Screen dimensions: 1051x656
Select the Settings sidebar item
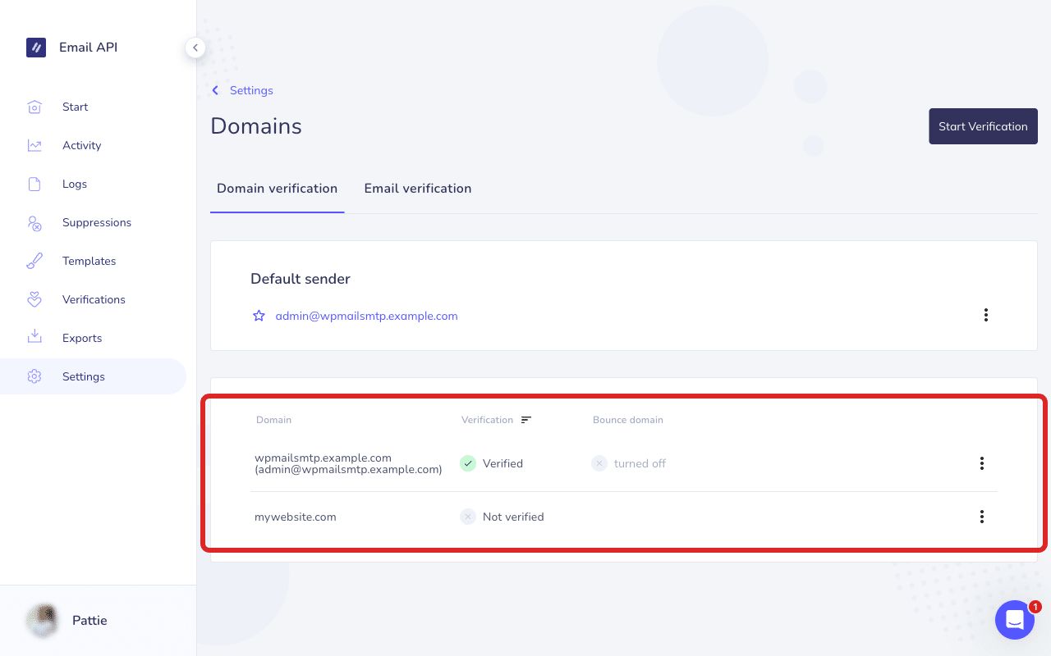click(x=93, y=376)
